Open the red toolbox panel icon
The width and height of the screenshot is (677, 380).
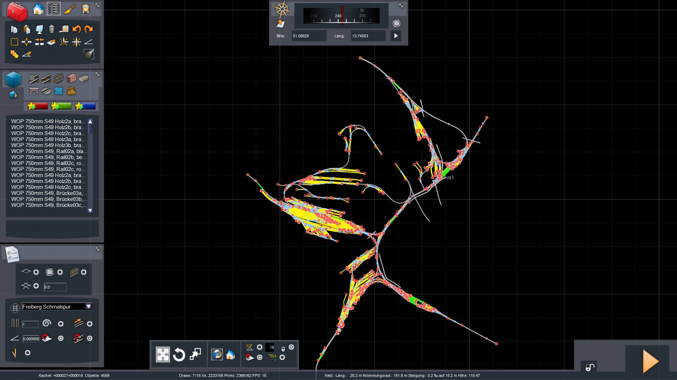[17, 11]
